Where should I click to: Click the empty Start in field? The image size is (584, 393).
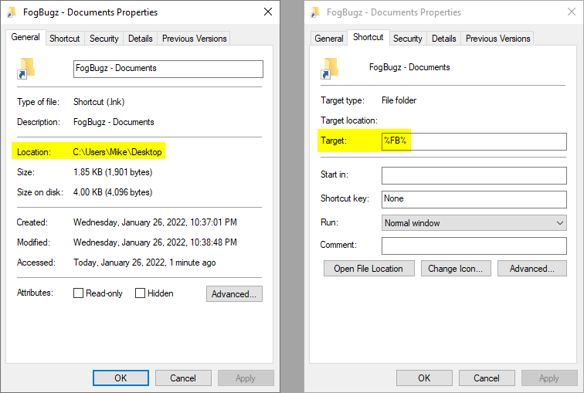(x=474, y=175)
